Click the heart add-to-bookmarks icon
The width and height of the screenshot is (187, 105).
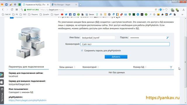[166, 10]
